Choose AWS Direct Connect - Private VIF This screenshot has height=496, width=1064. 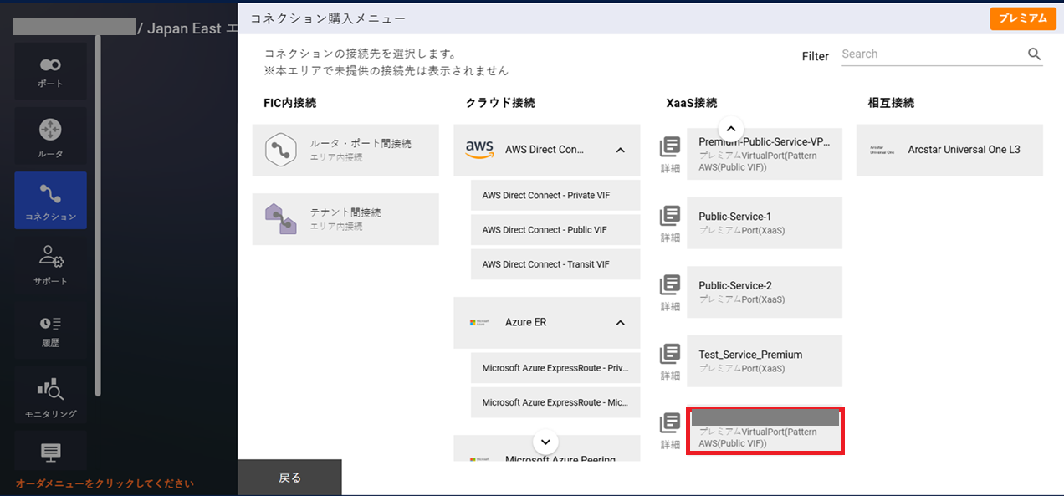[555, 195]
